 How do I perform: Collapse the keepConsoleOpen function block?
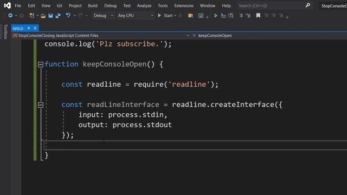[x=41, y=64]
